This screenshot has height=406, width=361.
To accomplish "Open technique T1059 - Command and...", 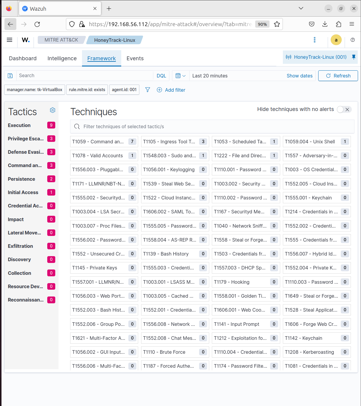I will (x=104, y=142).
